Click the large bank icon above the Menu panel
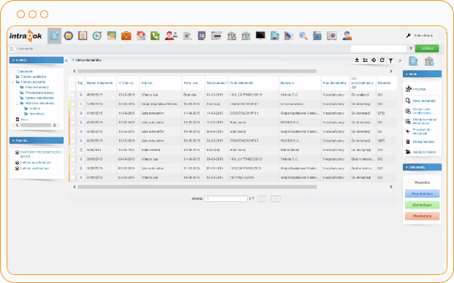454x283 pixels. pos(429,61)
